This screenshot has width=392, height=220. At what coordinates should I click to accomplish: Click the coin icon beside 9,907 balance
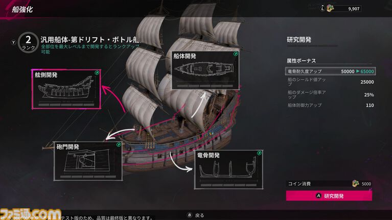[x=330, y=9]
